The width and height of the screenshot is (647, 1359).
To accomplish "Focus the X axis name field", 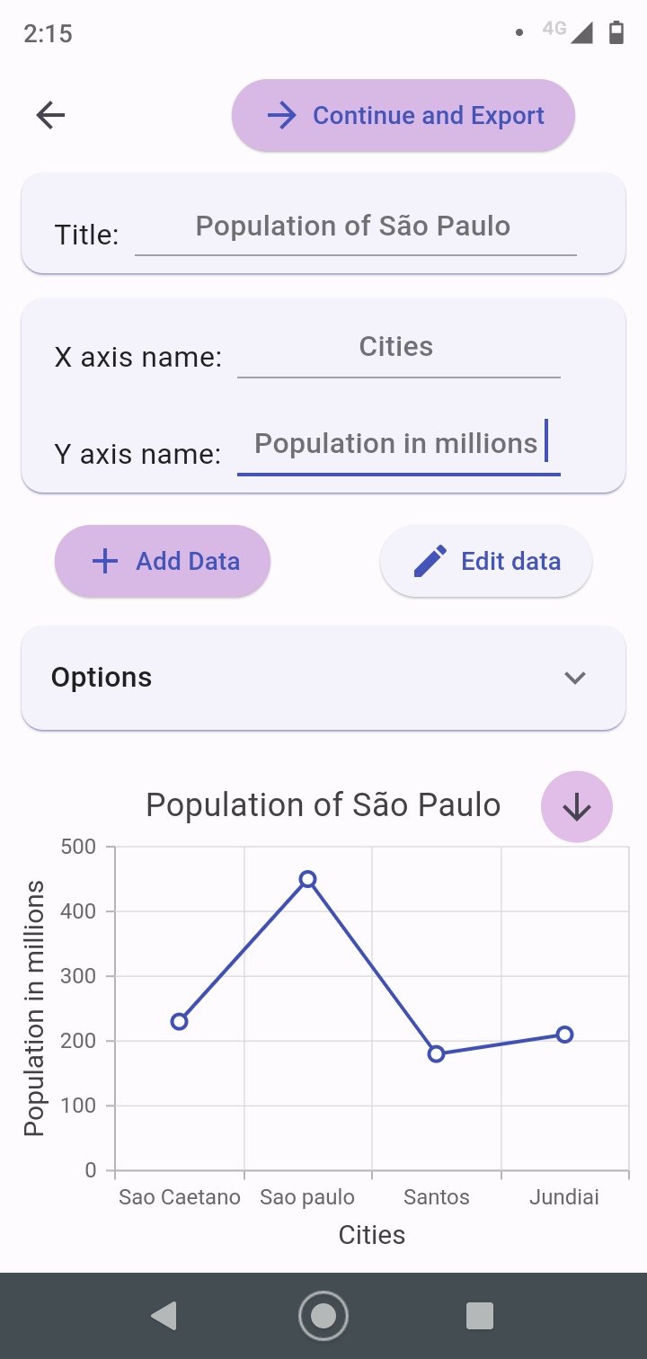I will click(397, 348).
